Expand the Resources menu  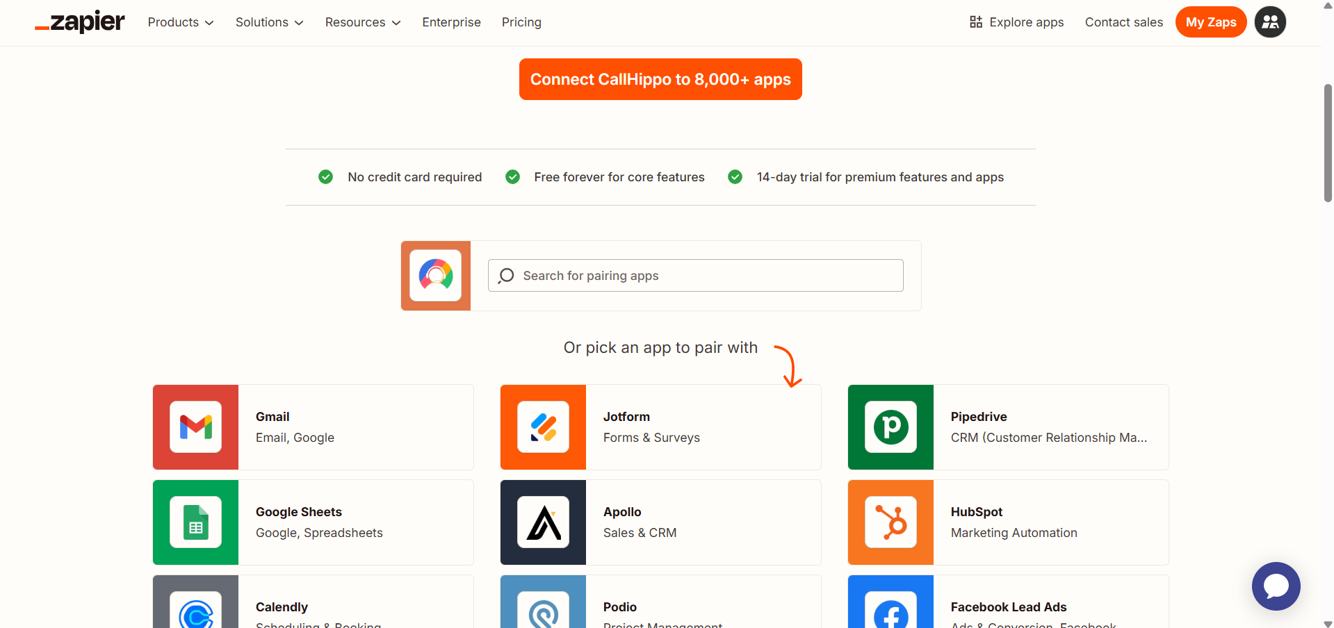click(363, 22)
